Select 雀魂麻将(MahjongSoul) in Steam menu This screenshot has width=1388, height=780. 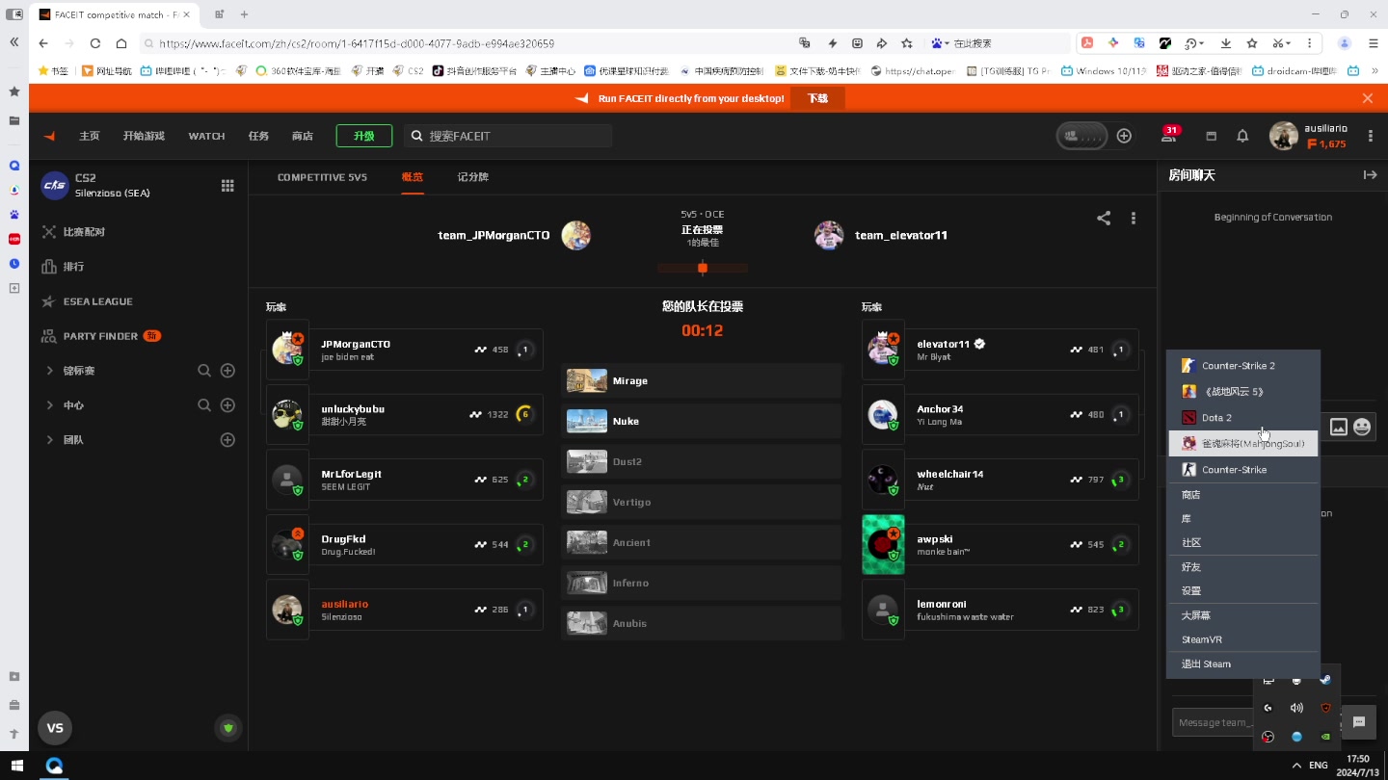pos(1242,444)
